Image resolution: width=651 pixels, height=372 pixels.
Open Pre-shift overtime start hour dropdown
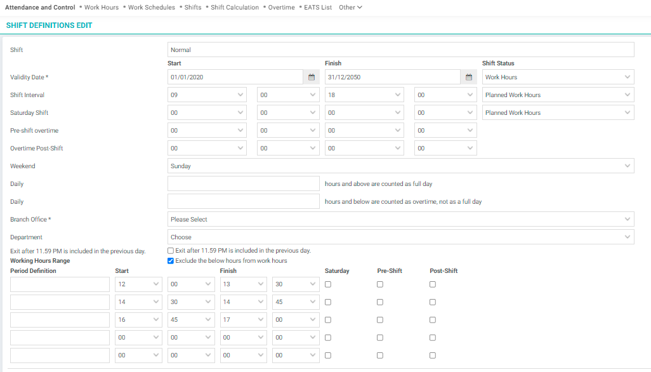point(207,130)
